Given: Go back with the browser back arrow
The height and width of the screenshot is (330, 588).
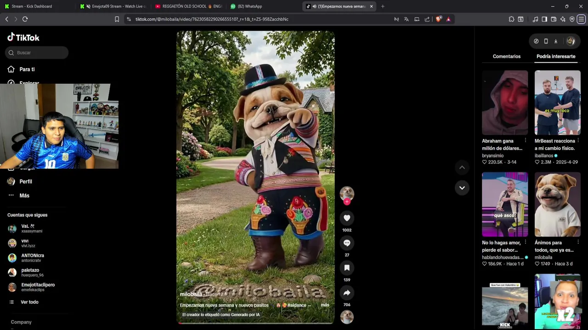Looking at the screenshot, I should click(6, 19).
